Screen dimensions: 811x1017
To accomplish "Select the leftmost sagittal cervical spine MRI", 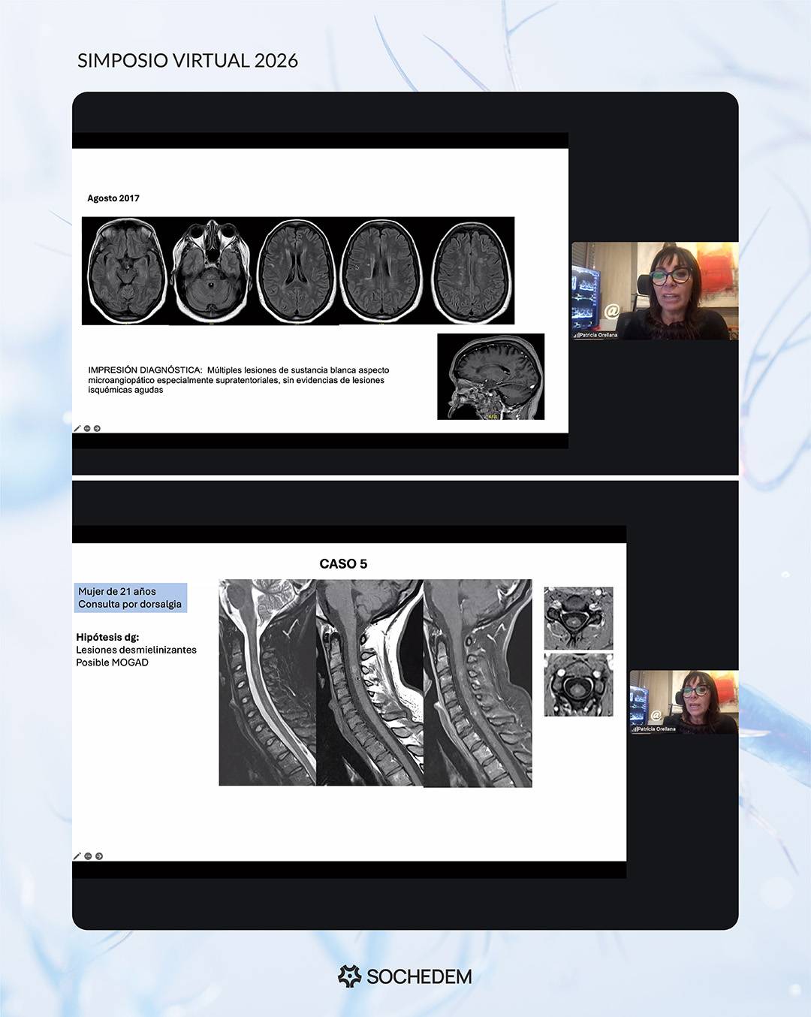I will pyautogui.click(x=267, y=682).
